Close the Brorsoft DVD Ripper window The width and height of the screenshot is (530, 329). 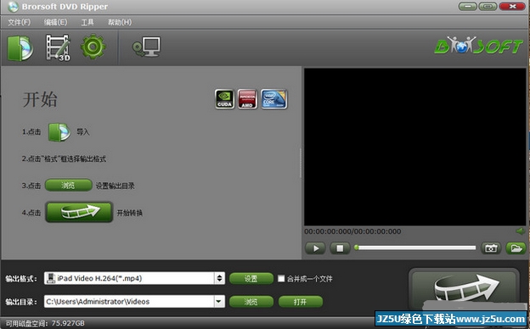pyautogui.click(x=512, y=7)
